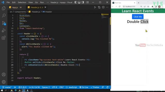Open editor More Actions ellipsis
Screen dimensions: 165x92
coord(107,7)
